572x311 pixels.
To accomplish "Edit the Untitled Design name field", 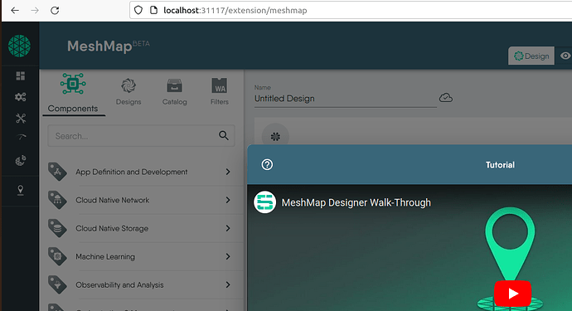I will [x=345, y=99].
